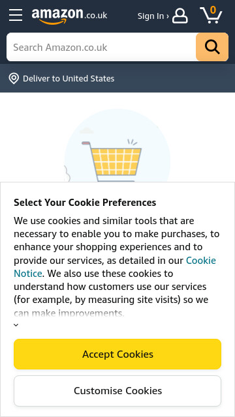Open the Cookie Notice link
Image resolution: width=235 pixels, height=417 pixels.
(115, 266)
